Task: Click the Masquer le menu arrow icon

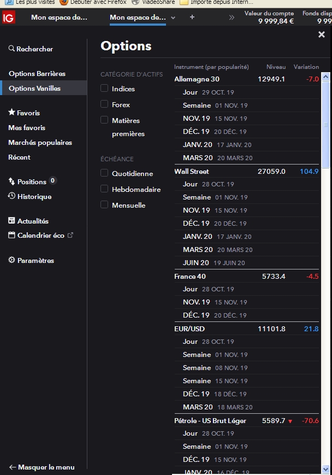Action: (x=13, y=467)
